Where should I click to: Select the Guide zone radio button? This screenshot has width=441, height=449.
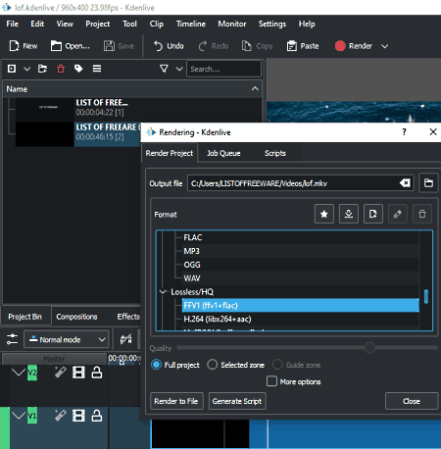pyautogui.click(x=277, y=365)
